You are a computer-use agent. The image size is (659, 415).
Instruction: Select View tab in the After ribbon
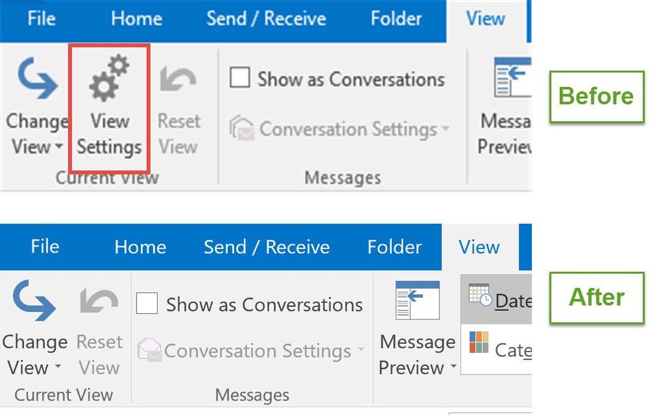pos(479,247)
